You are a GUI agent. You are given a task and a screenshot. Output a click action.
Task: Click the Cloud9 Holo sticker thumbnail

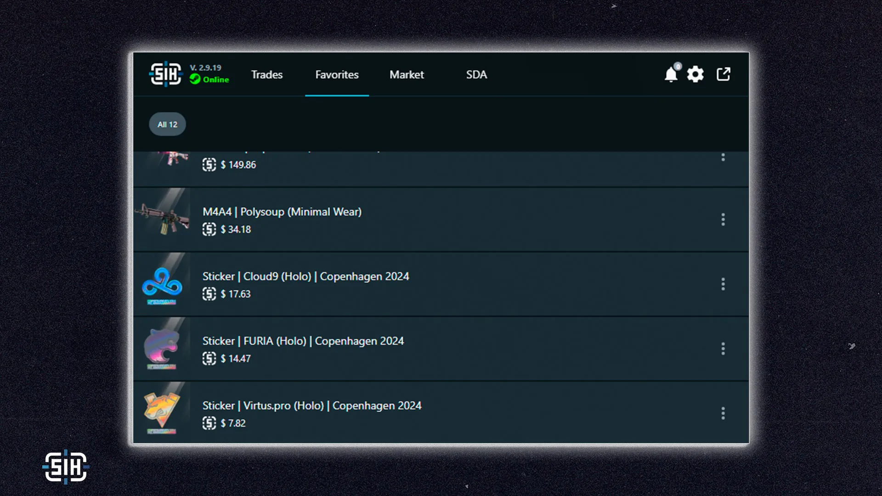[162, 284]
